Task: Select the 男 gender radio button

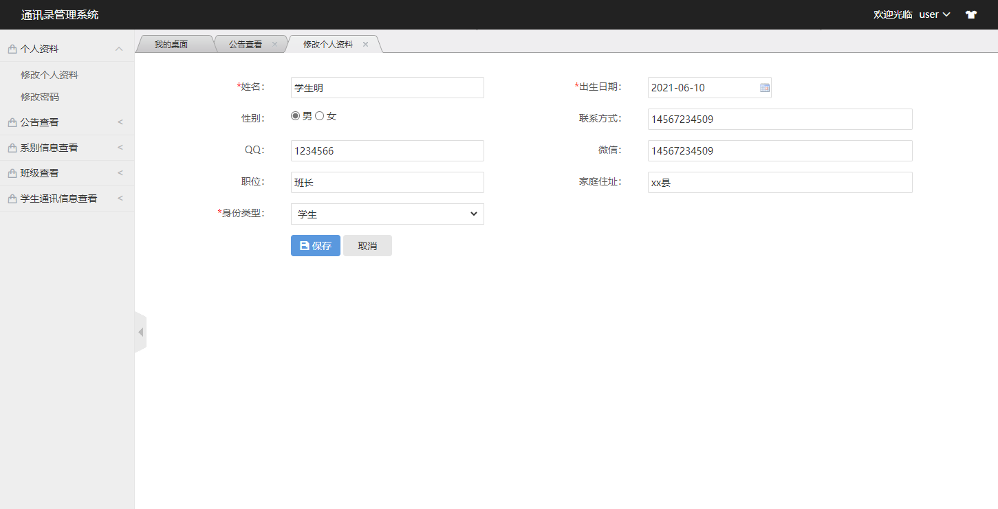Action: click(295, 115)
